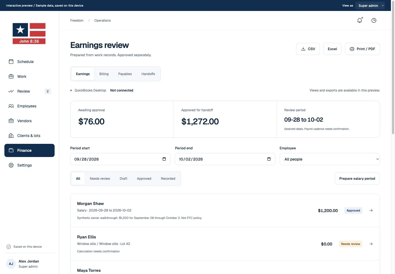The width and height of the screenshot is (395, 274).
Task: Click the Not connected QuickBooks status
Action: (x=122, y=90)
